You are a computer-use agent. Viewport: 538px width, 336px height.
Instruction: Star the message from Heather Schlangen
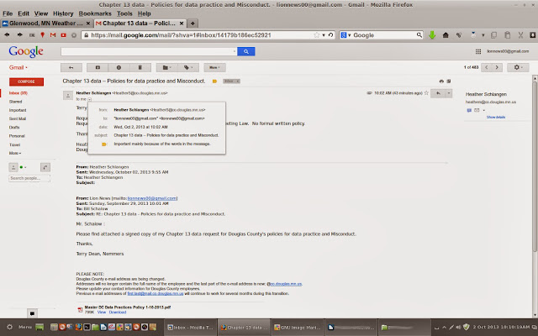[426, 93]
